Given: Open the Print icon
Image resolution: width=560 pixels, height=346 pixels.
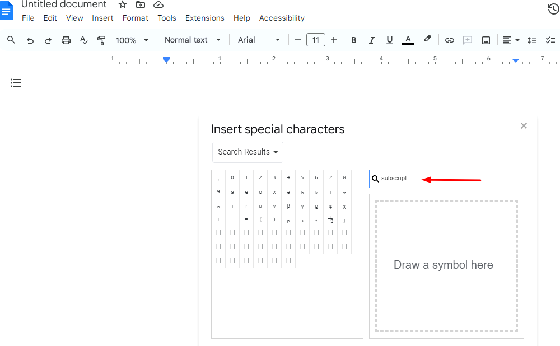Looking at the screenshot, I should tap(66, 40).
